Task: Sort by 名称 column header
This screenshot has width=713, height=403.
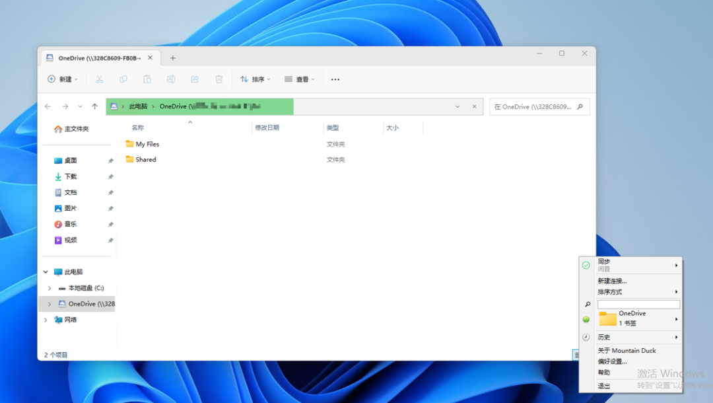Action: 138,128
